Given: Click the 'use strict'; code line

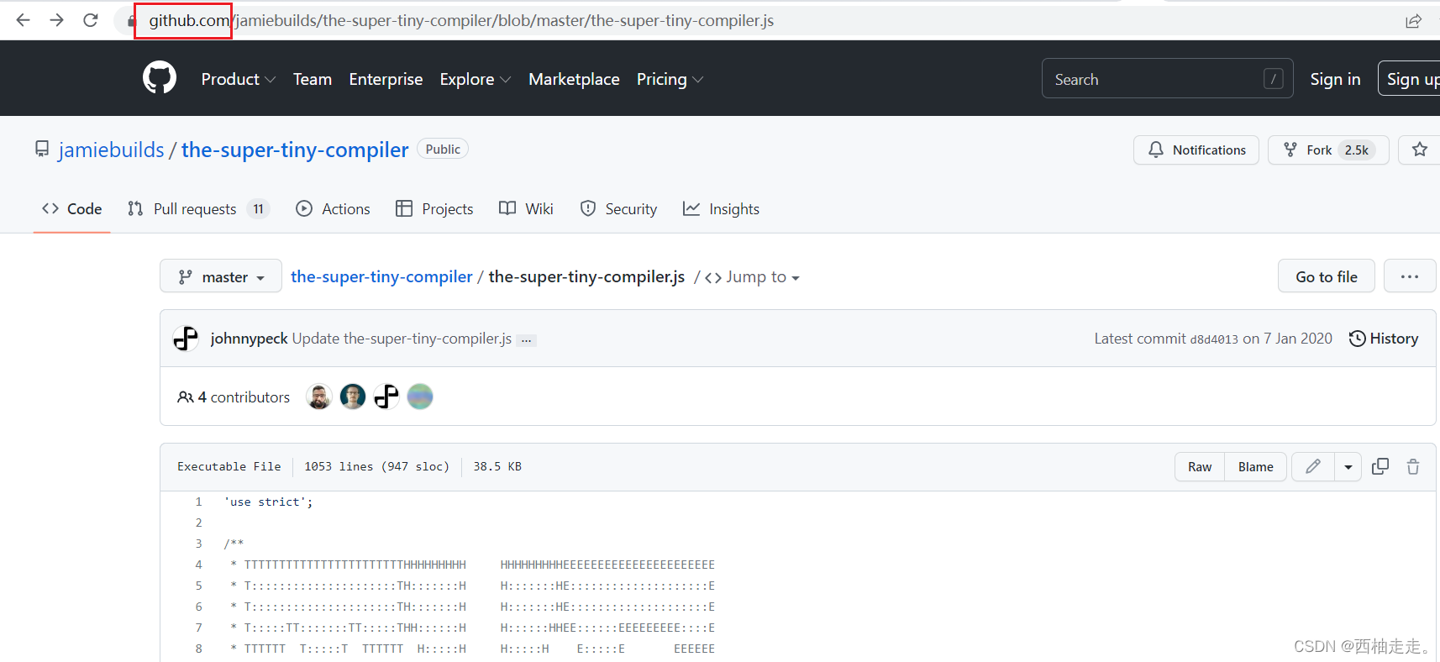Looking at the screenshot, I should (268, 502).
